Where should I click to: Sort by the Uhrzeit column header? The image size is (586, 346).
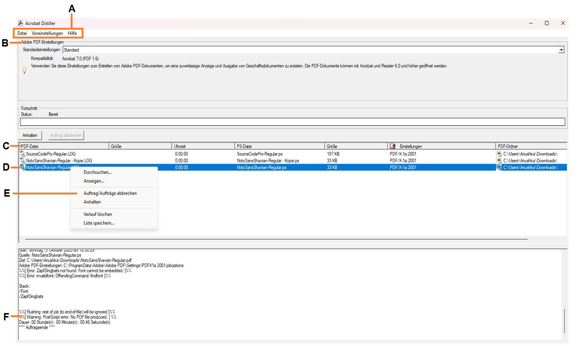pos(203,146)
